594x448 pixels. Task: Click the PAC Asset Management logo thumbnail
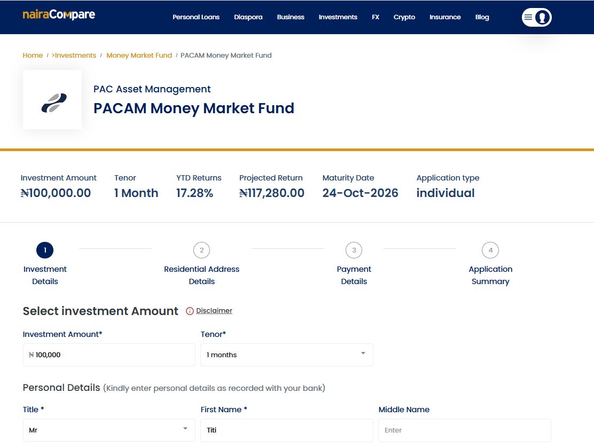52,100
